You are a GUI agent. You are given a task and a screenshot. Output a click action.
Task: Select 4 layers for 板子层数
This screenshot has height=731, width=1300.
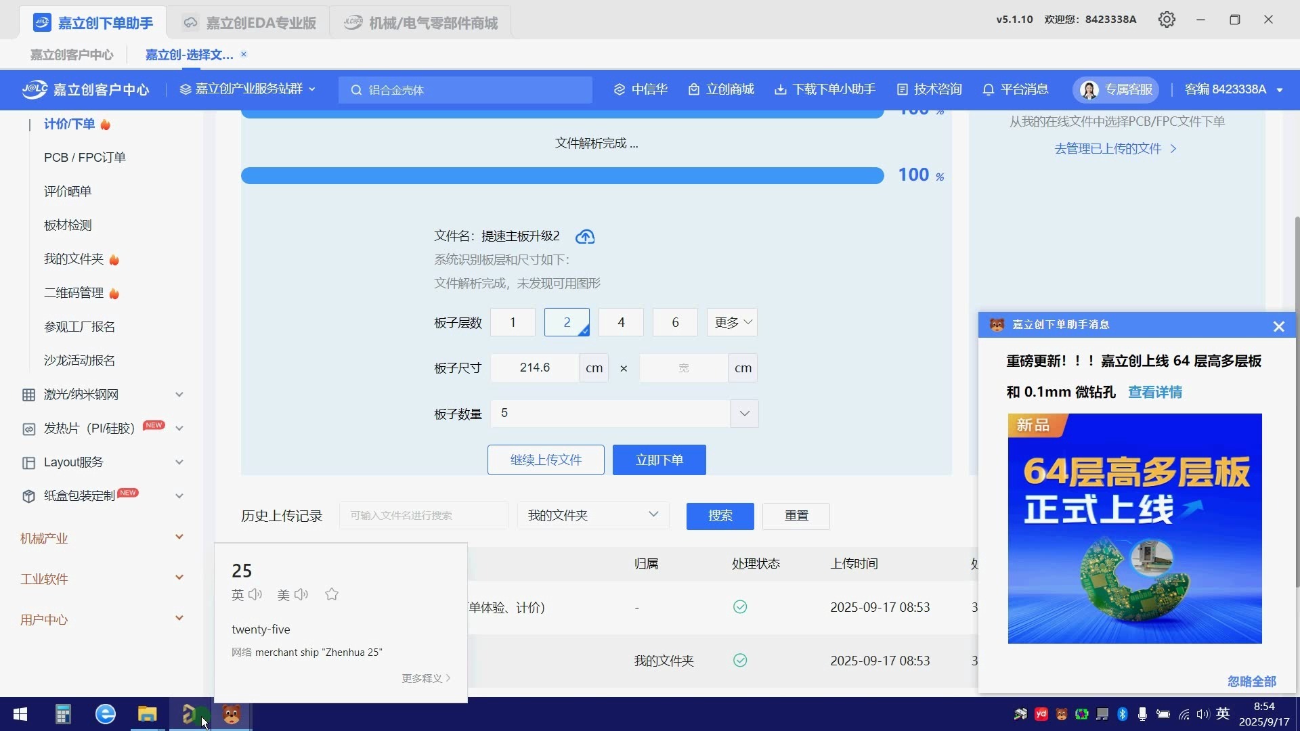click(621, 322)
